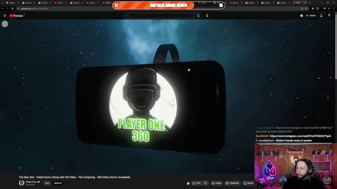Start voice search with microphone icon

[x=207, y=15]
